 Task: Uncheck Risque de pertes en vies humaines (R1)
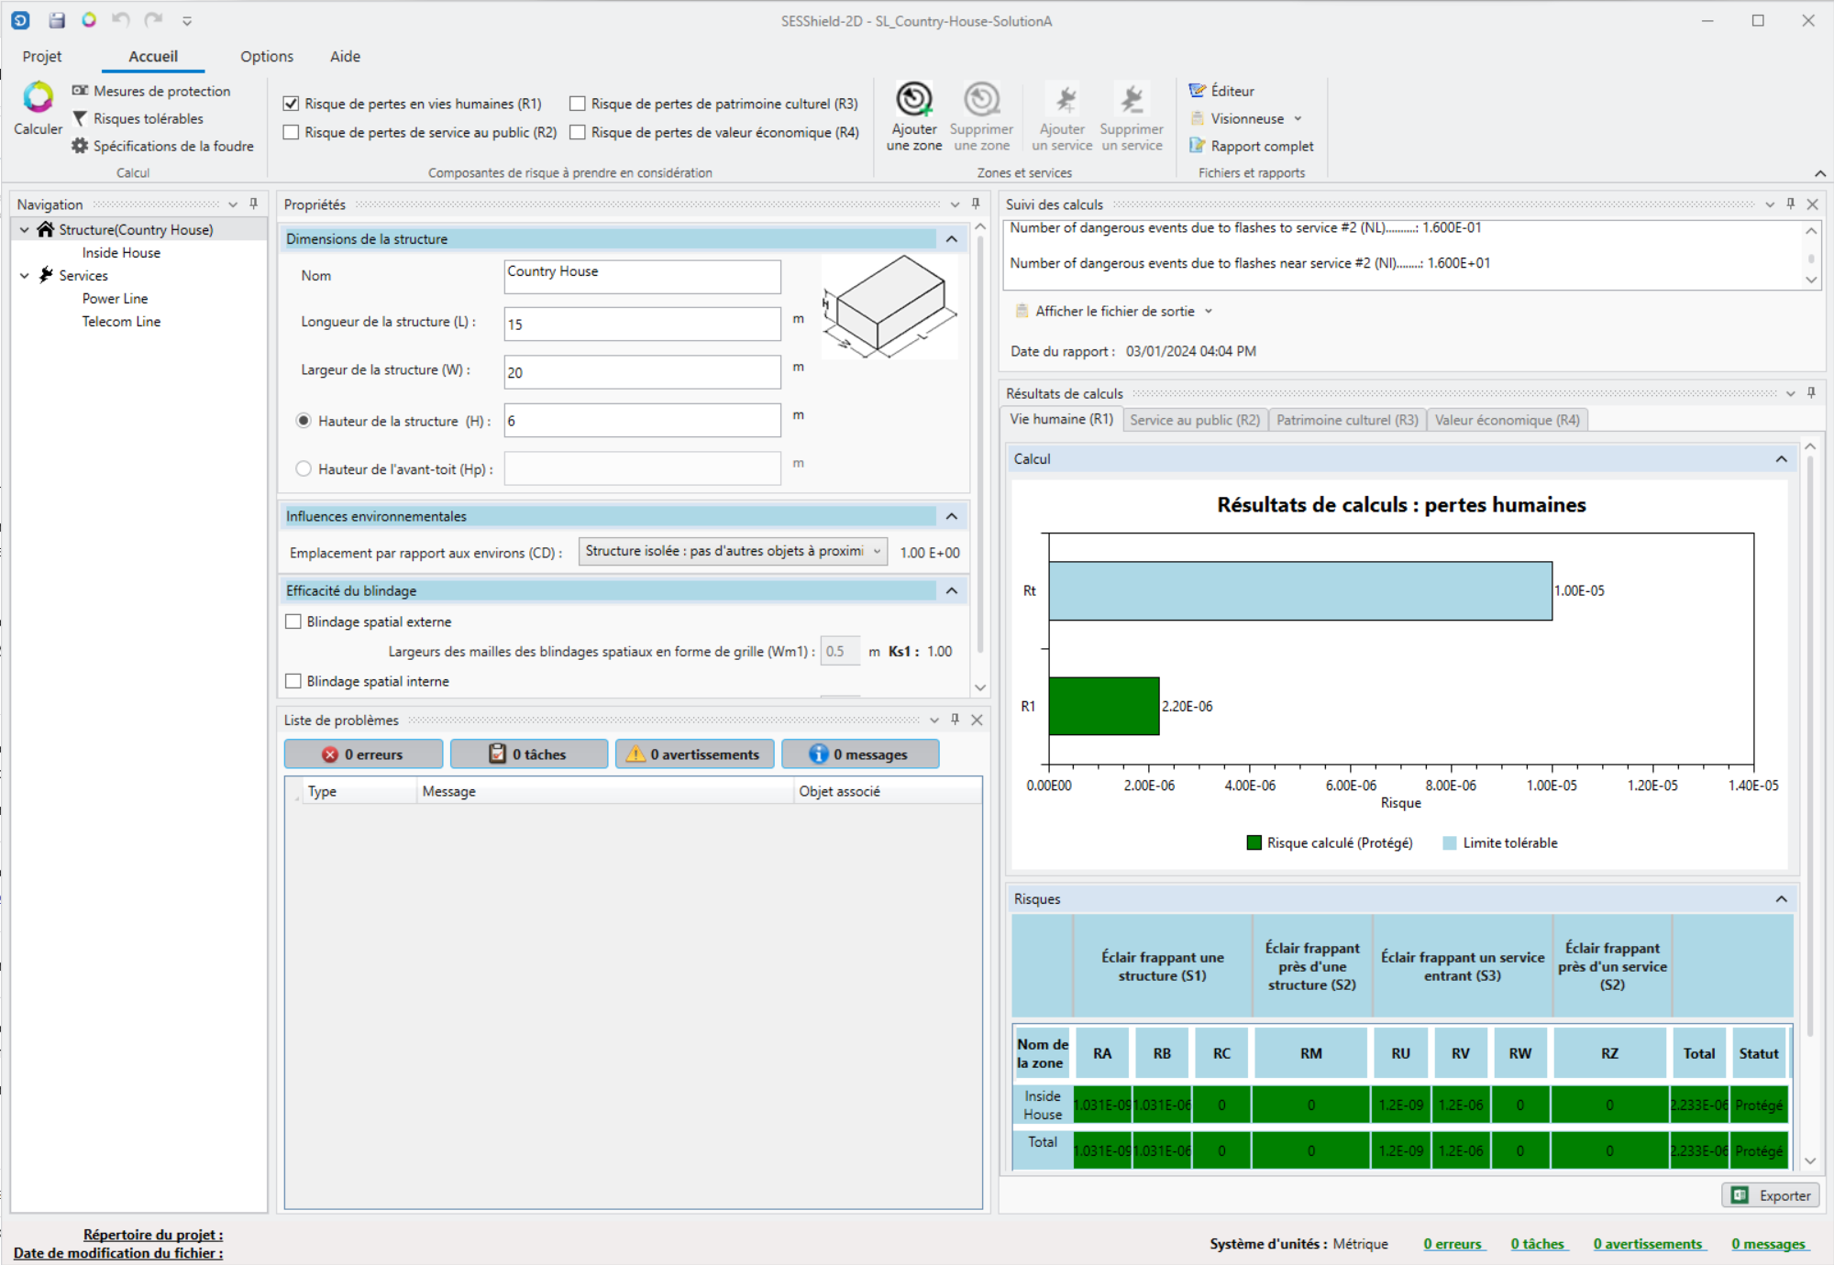coord(292,104)
